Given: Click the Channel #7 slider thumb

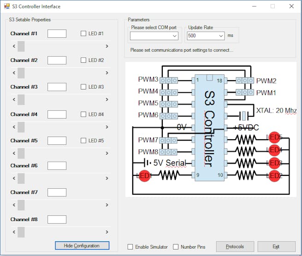Looking at the screenshot, I should click(x=21, y=205).
